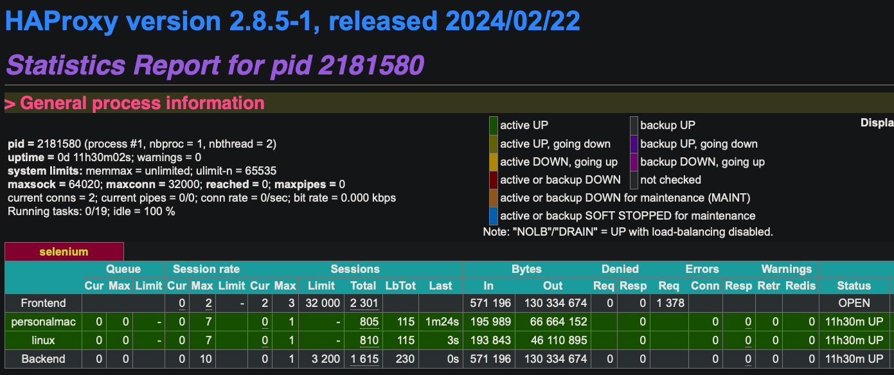
Task: Click the olive "active UP, going down" swatch
Action: [492, 143]
